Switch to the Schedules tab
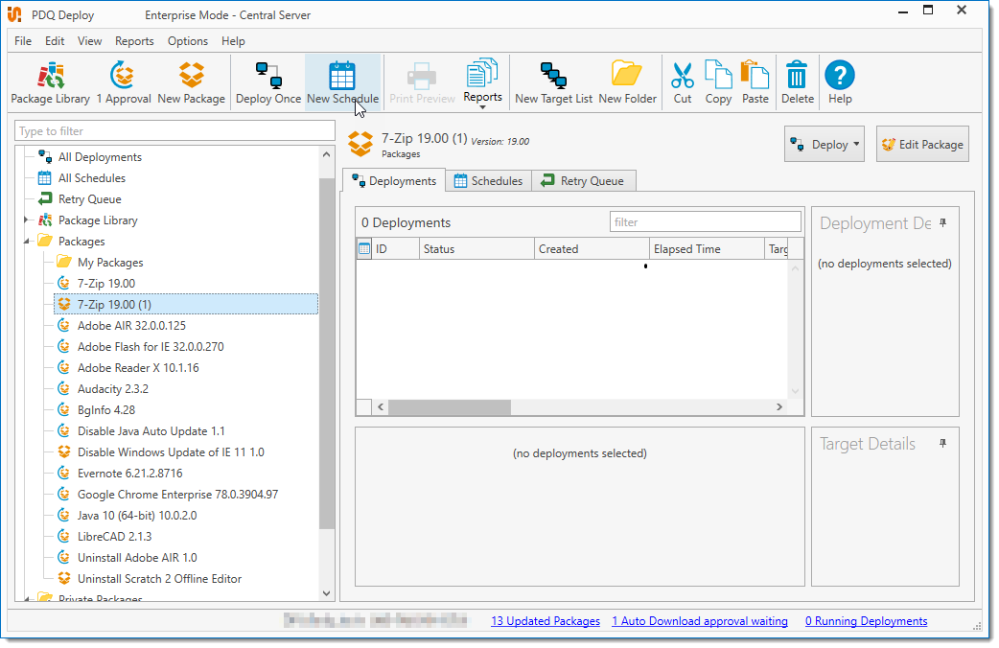Image resolution: width=999 pixels, height=648 pixels. point(488,181)
